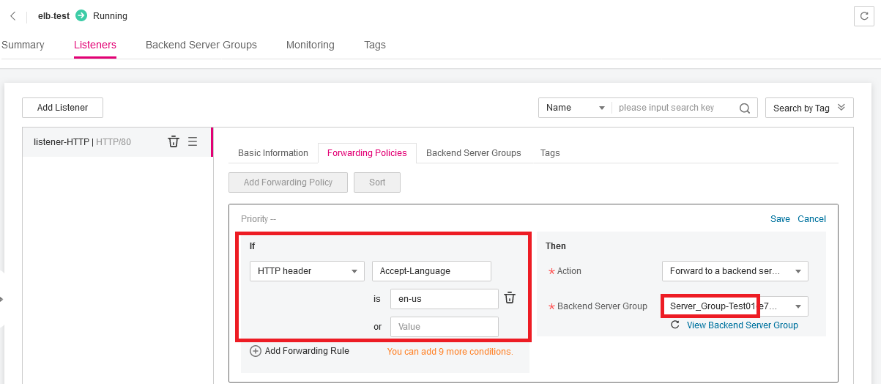This screenshot has width=881, height=384.
Task: Click the back arrow beside elb-test
Action: pyautogui.click(x=13, y=16)
